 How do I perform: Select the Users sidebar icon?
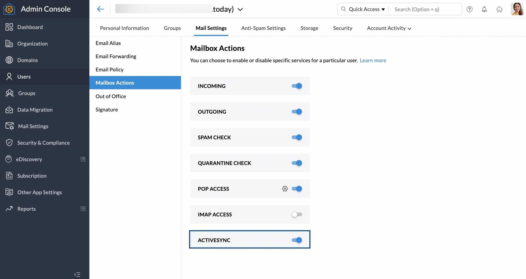[x=9, y=76]
